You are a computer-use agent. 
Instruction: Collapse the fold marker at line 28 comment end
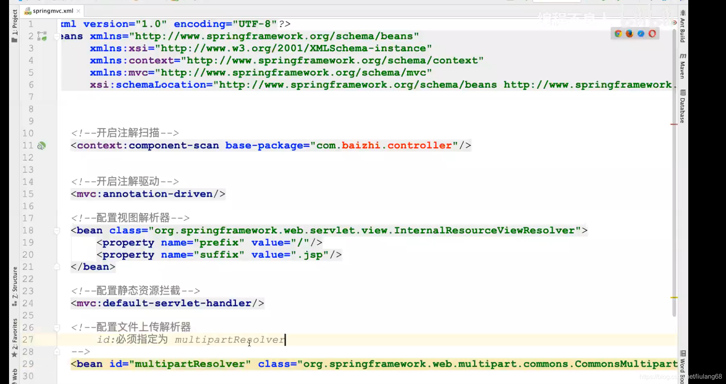pos(57,351)
